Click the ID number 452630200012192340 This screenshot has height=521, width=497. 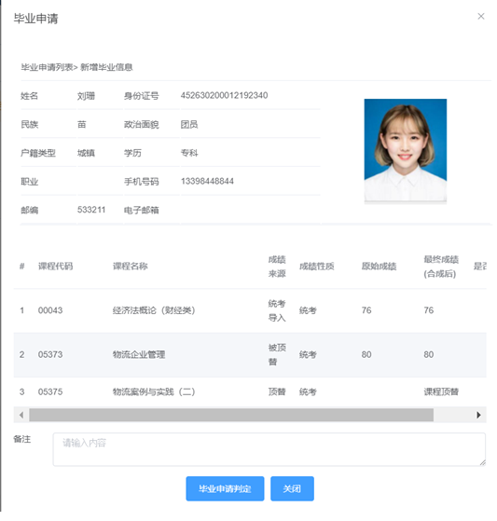pos(224,95)
